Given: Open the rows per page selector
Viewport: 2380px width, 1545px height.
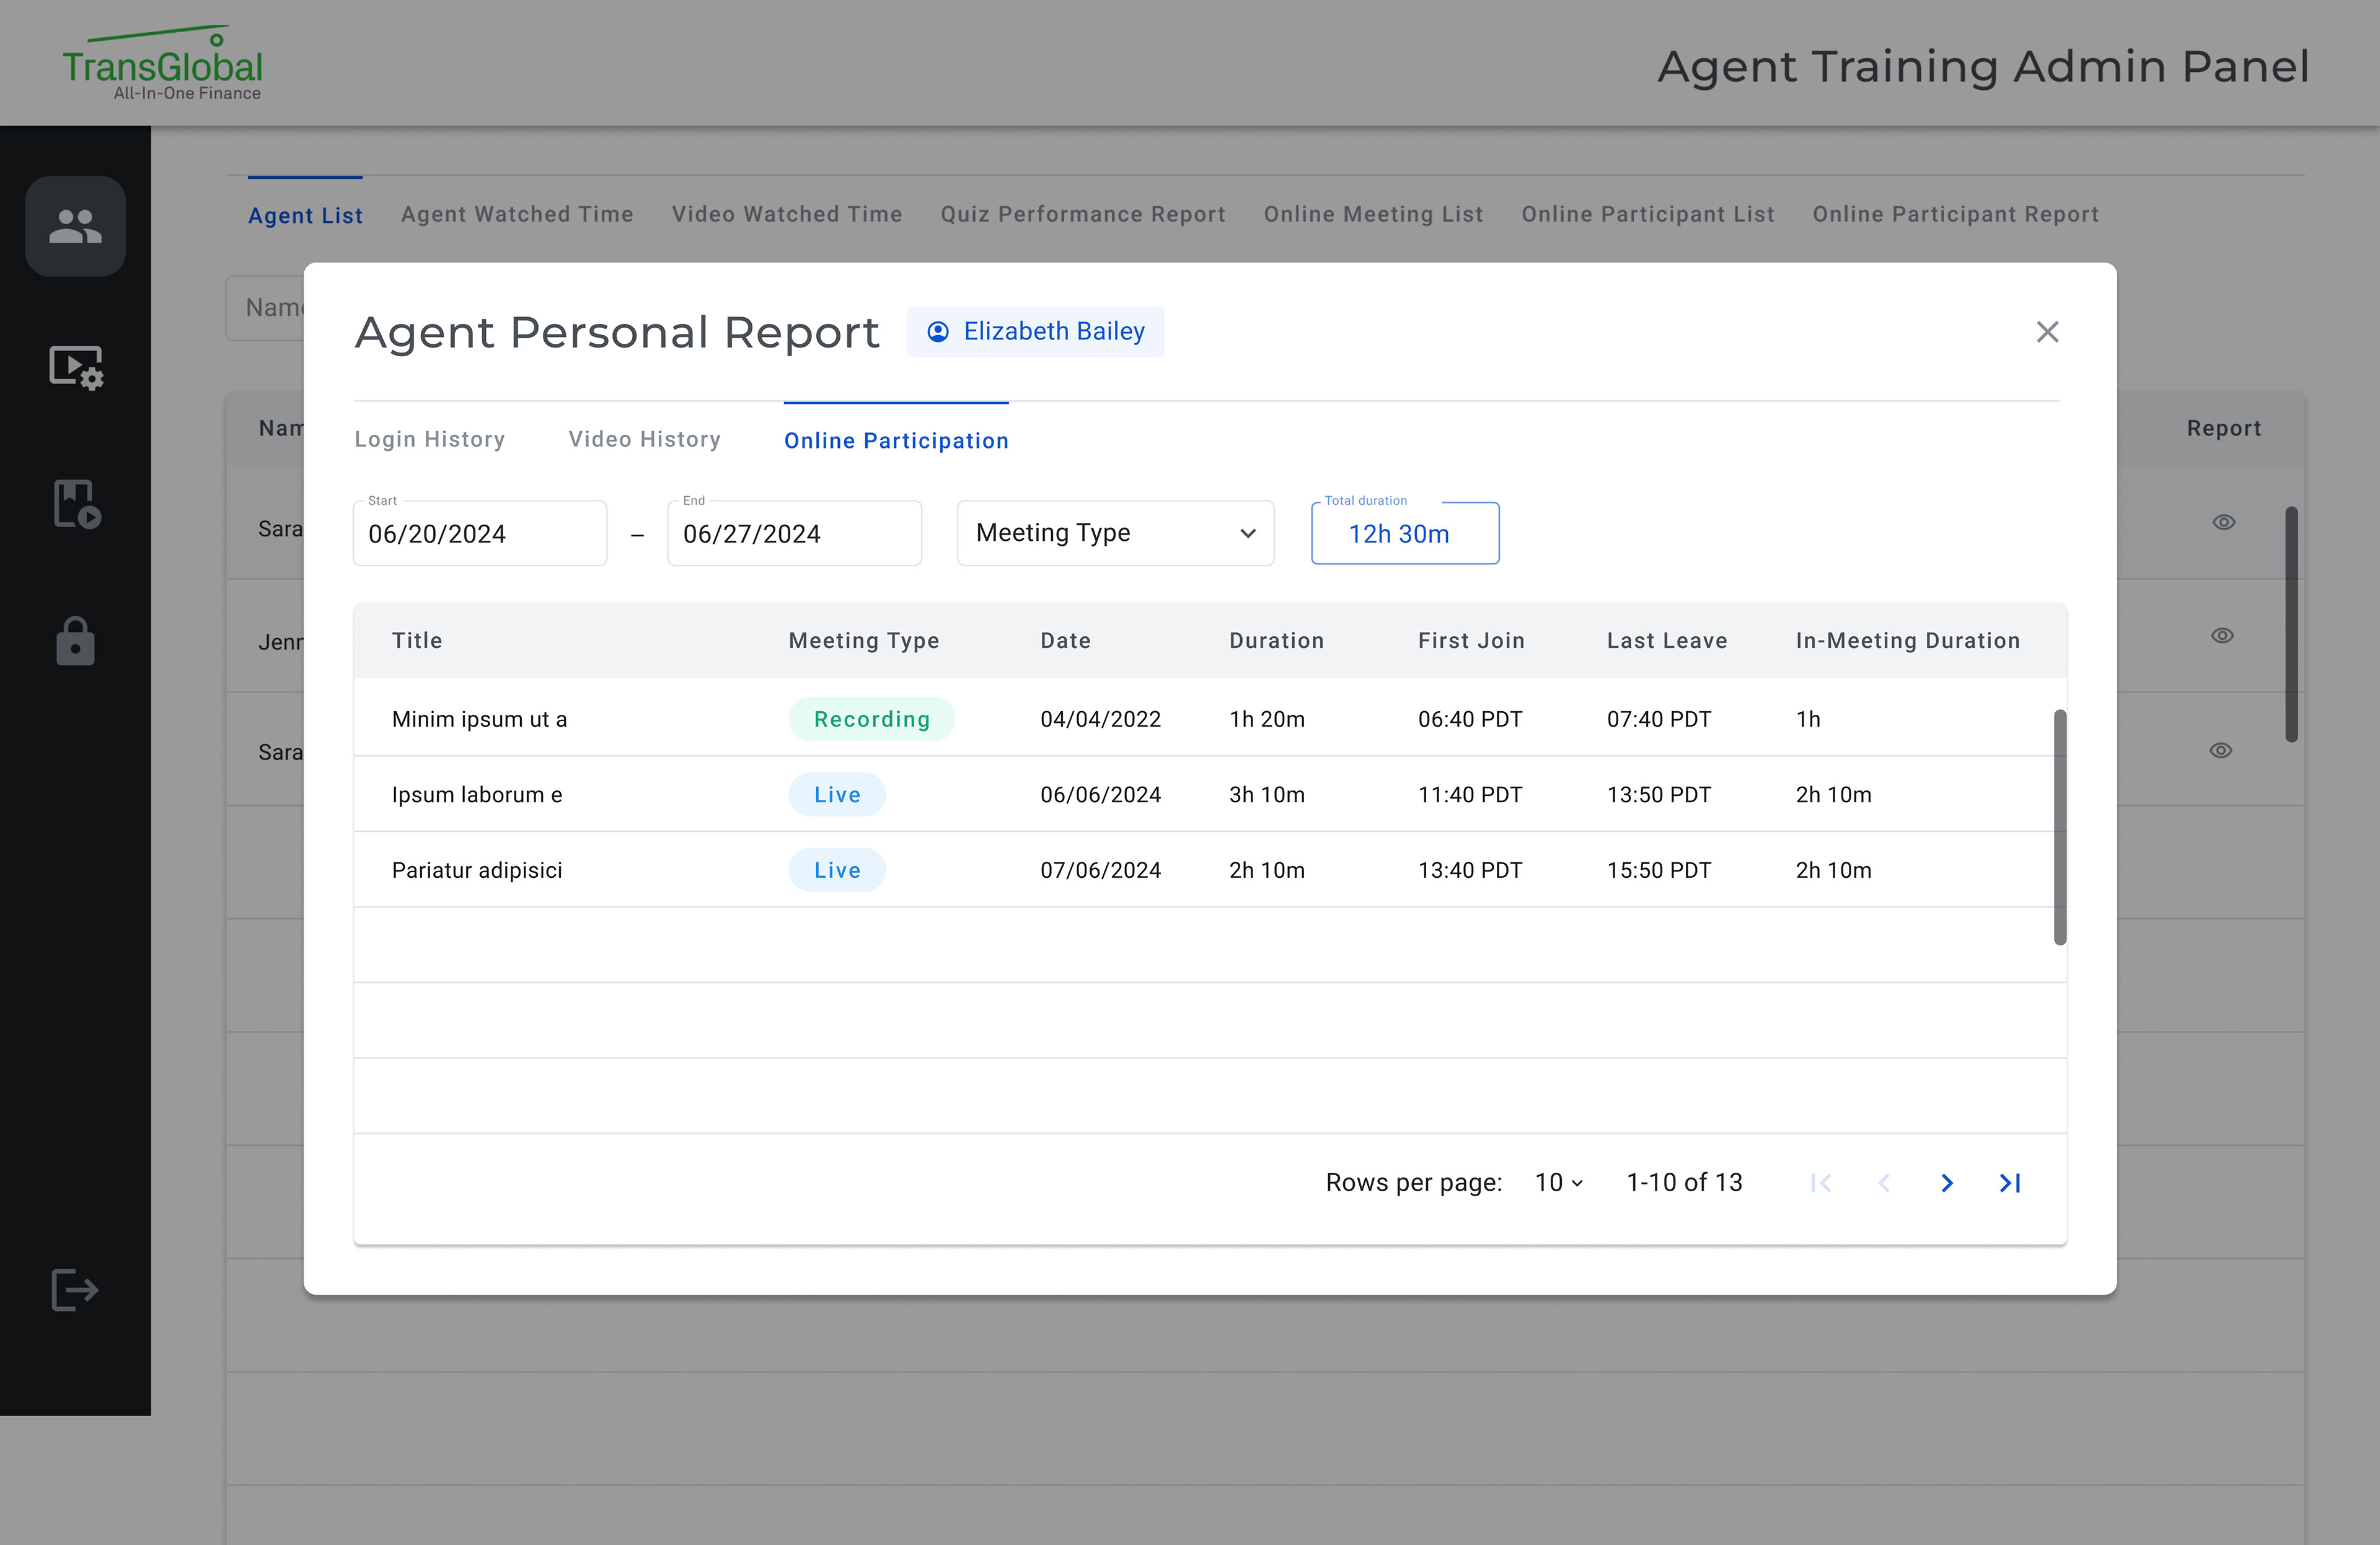Looking at the screenshot, I should point(1558,1183).
